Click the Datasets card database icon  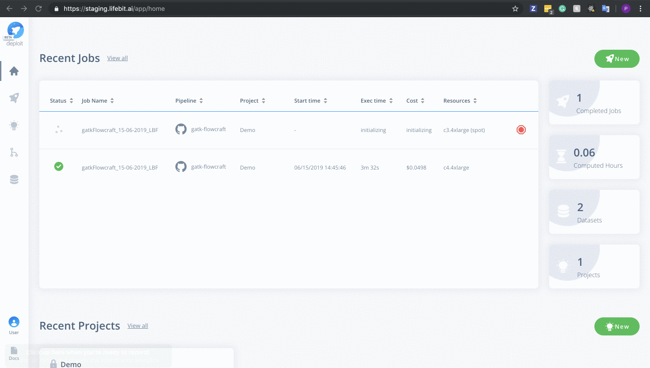563,211
